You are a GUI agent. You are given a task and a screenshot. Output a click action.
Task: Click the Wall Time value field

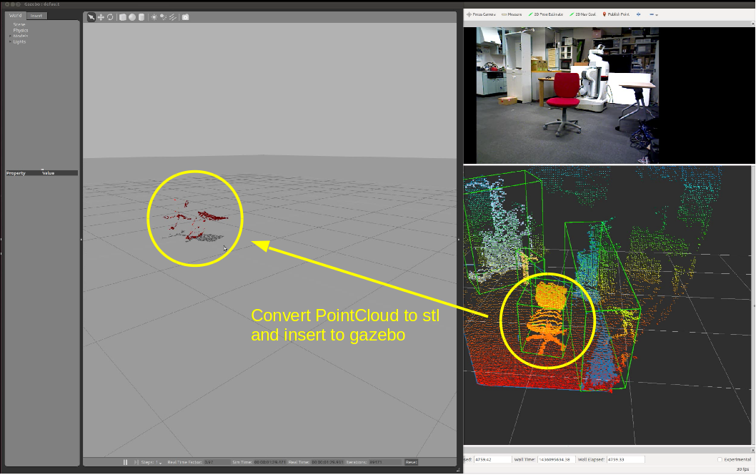(557, 459)
